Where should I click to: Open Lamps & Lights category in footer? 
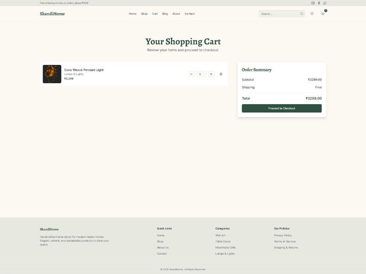click(x=225, y=254)
